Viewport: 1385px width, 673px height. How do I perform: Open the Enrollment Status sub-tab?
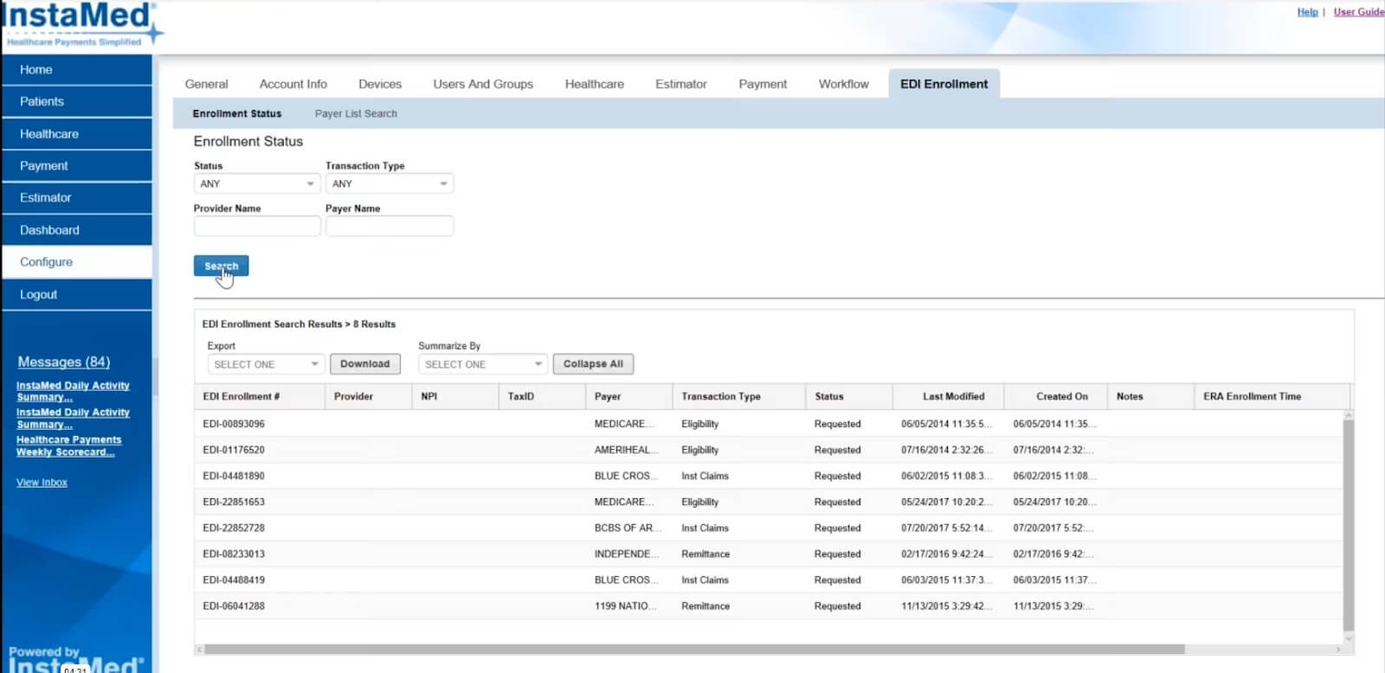point(237,113)
